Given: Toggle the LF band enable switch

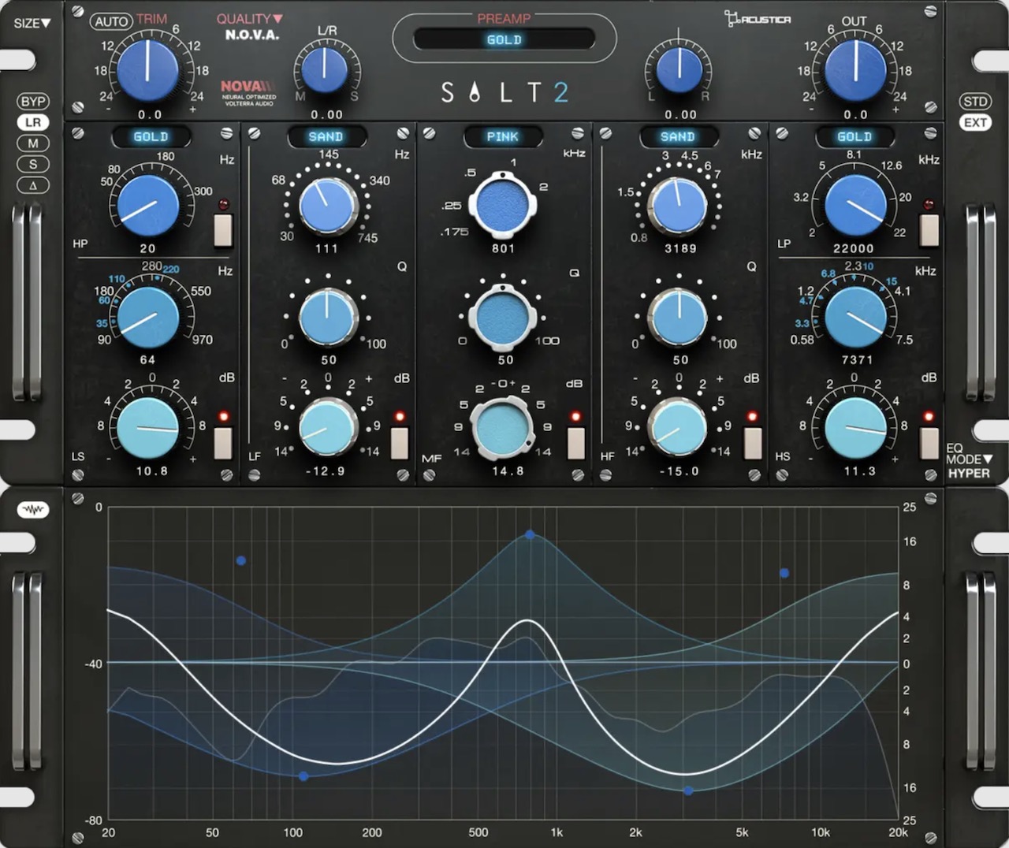Looking at the screenshot, I should (400, 441).
